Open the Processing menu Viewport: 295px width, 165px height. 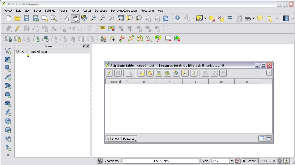pos(147,11)
